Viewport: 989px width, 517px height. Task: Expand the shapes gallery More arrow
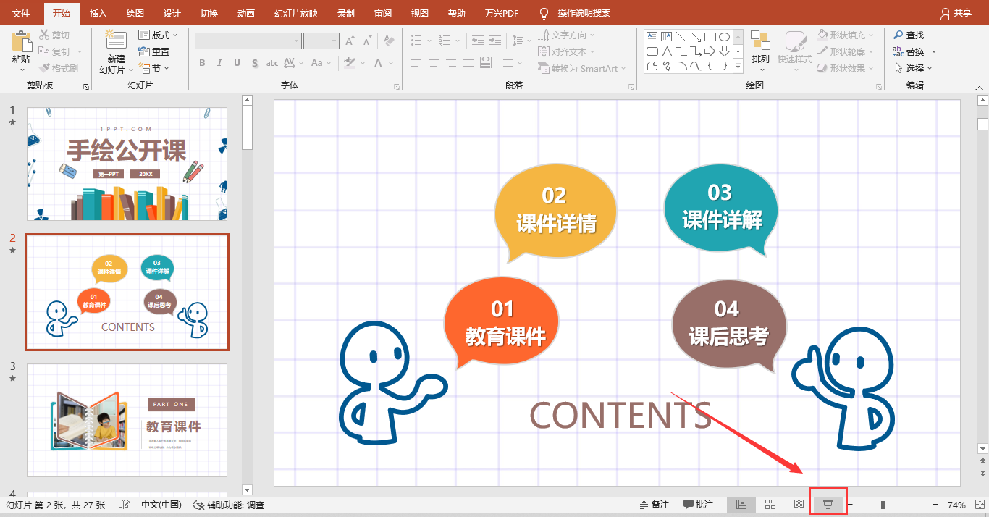(x=738, y=67)
